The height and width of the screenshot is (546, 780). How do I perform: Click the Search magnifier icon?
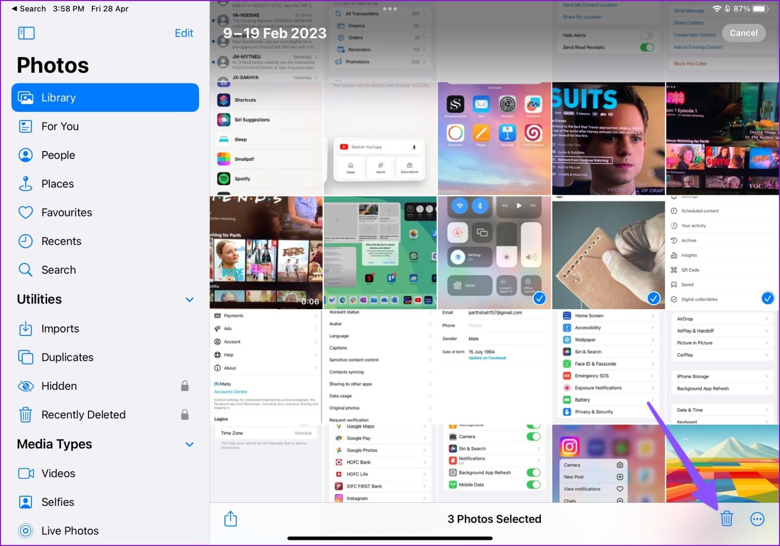tap(25, 269)
